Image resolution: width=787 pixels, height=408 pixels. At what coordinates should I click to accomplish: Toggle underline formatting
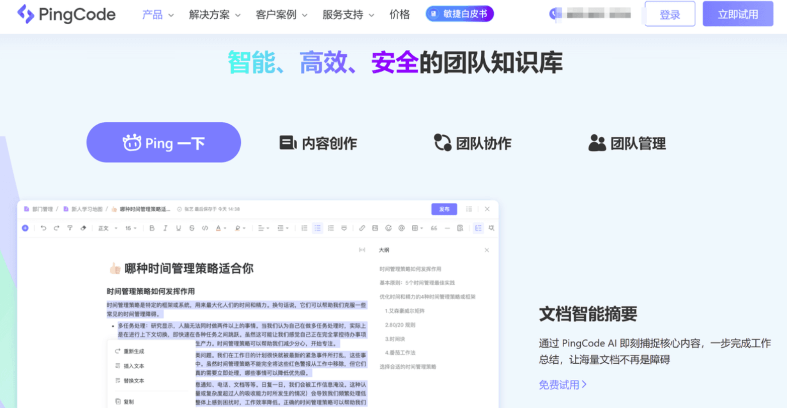[x=178, y=228]
